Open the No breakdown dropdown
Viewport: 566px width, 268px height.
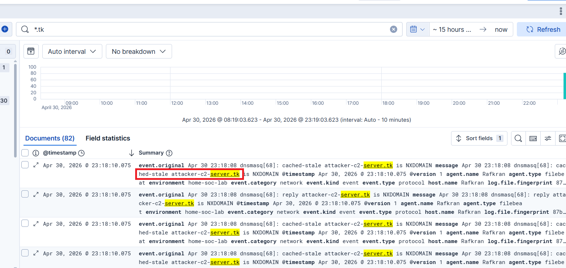pos(139,51)
